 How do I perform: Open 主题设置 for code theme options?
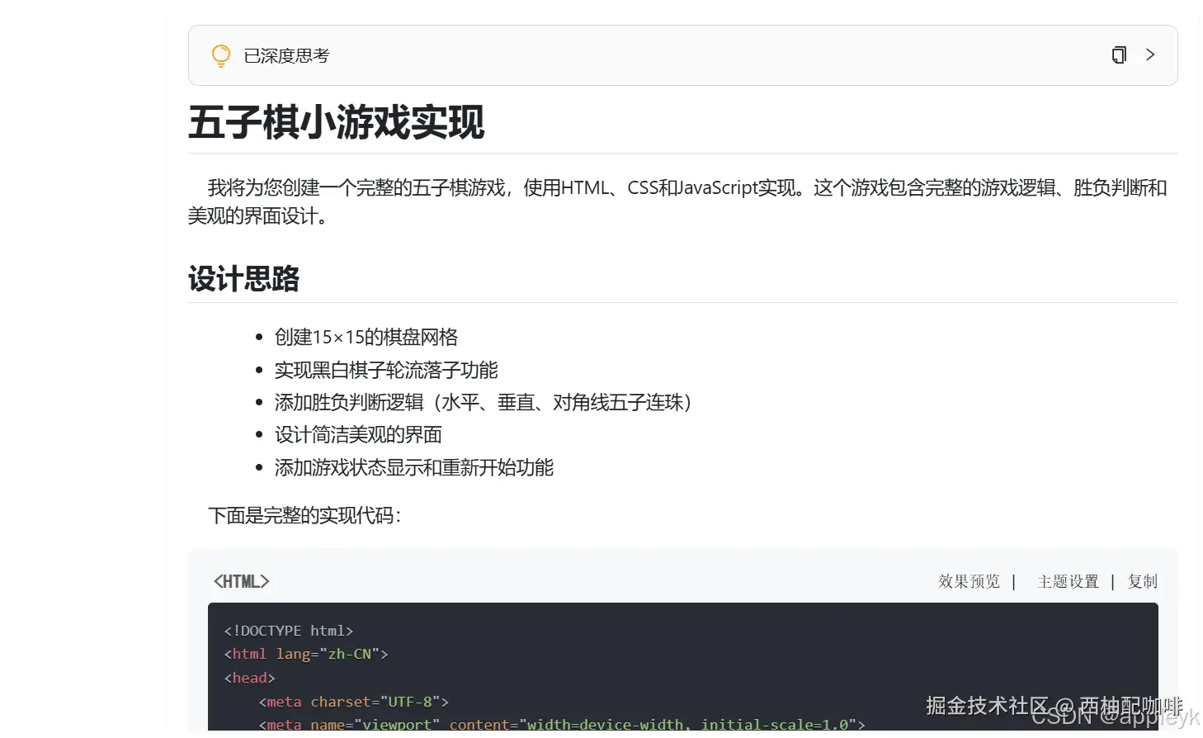coord(1069,581)
